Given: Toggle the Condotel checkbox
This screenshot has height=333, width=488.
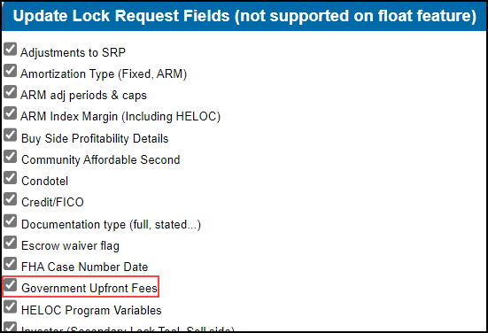Looking at the screenshot, I should click(11, 178).
